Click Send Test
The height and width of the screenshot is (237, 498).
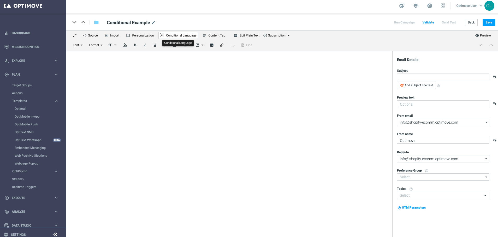[449, 22]
